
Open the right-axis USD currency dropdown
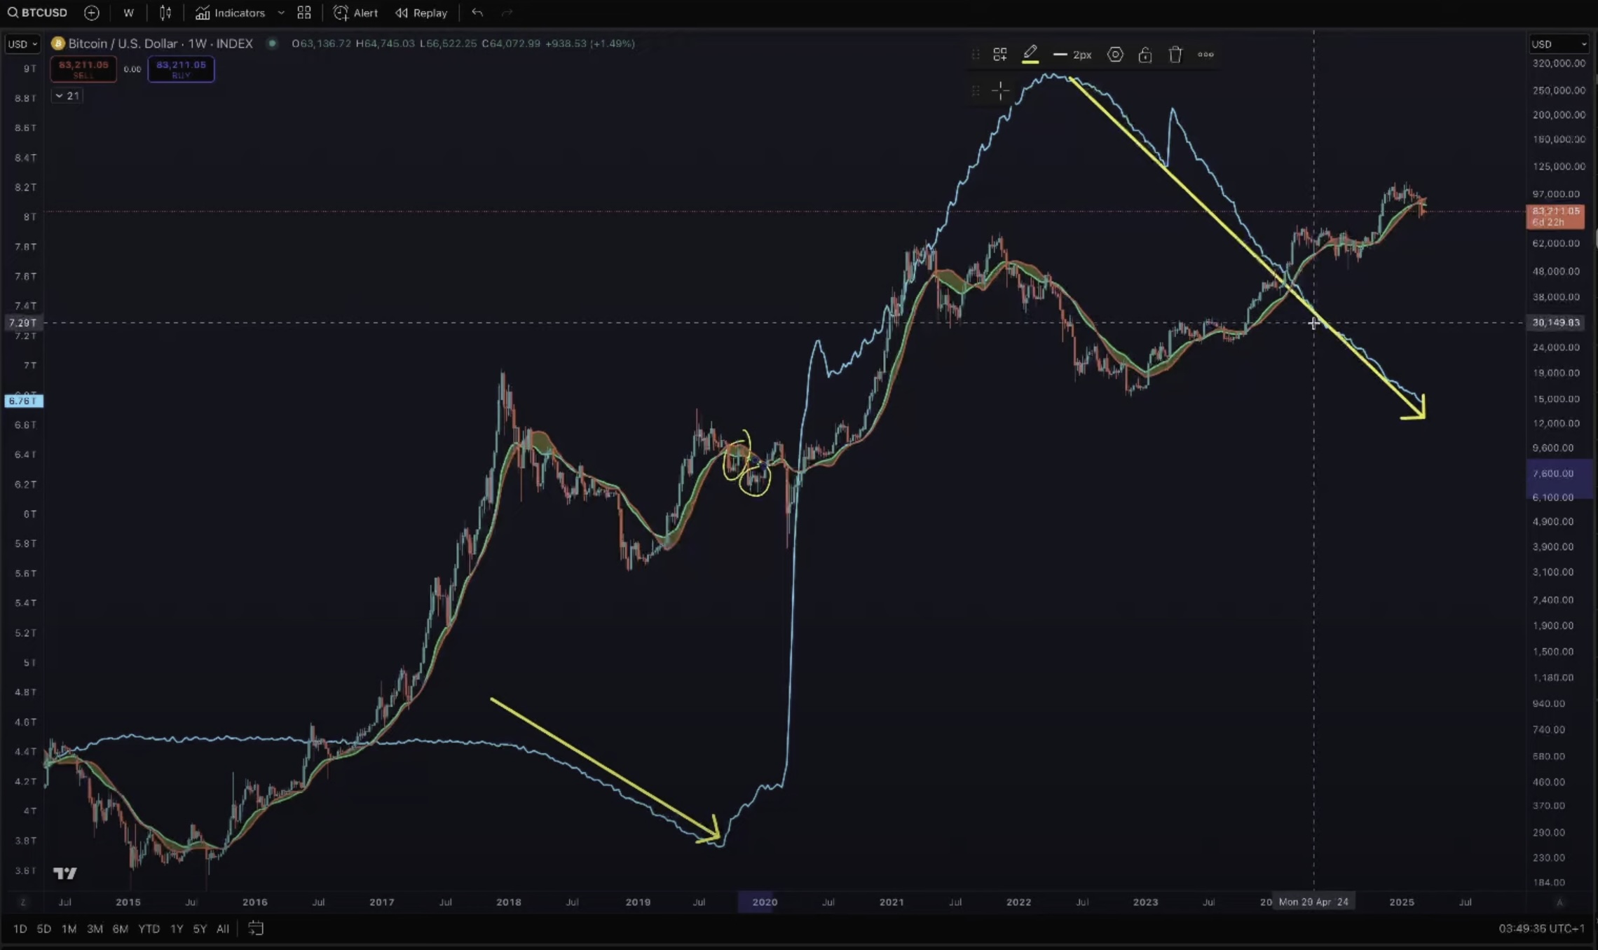pyautogui.click(x=1559, y=44)
